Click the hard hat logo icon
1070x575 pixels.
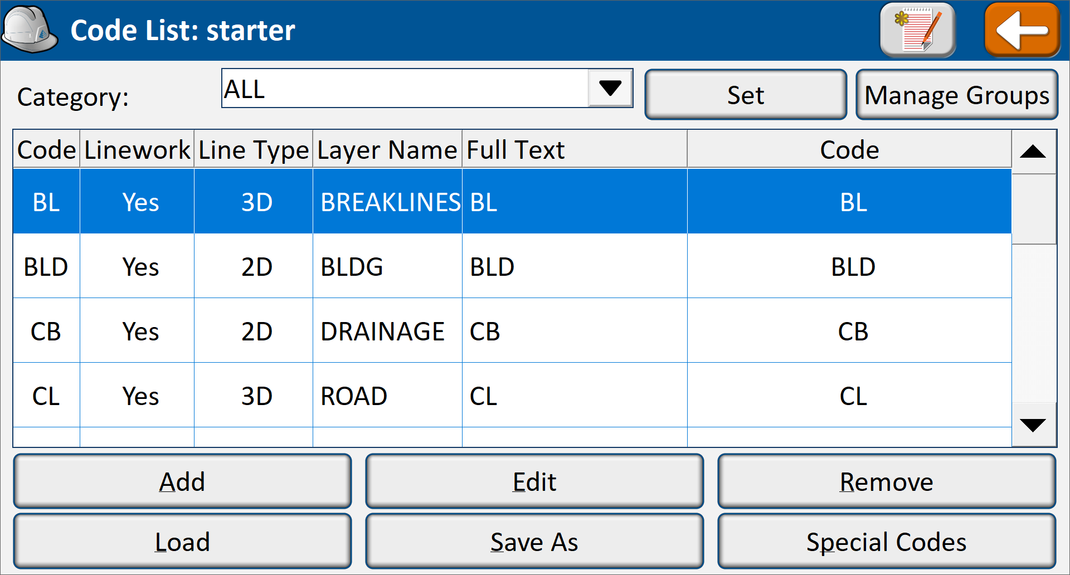coord(30,30)
